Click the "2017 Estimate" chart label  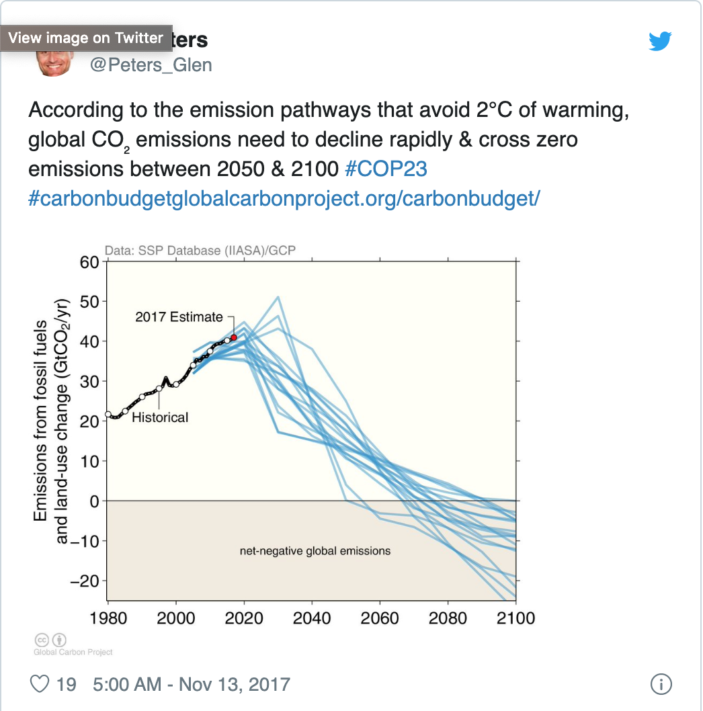178,317
